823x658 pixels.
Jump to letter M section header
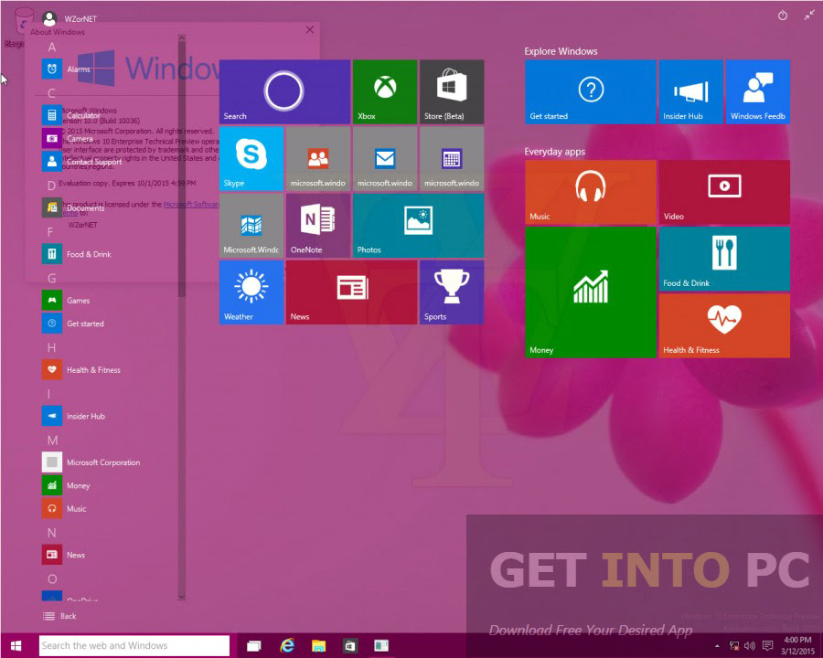pos(52,440)
